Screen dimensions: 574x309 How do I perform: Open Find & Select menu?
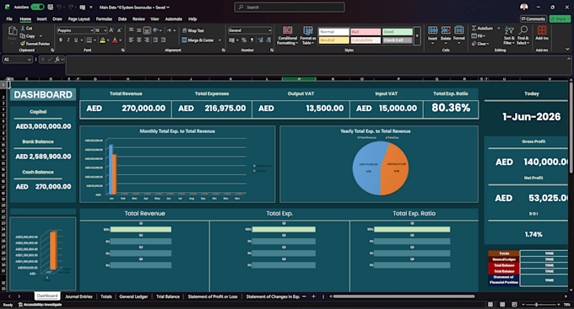pos(523,35)
